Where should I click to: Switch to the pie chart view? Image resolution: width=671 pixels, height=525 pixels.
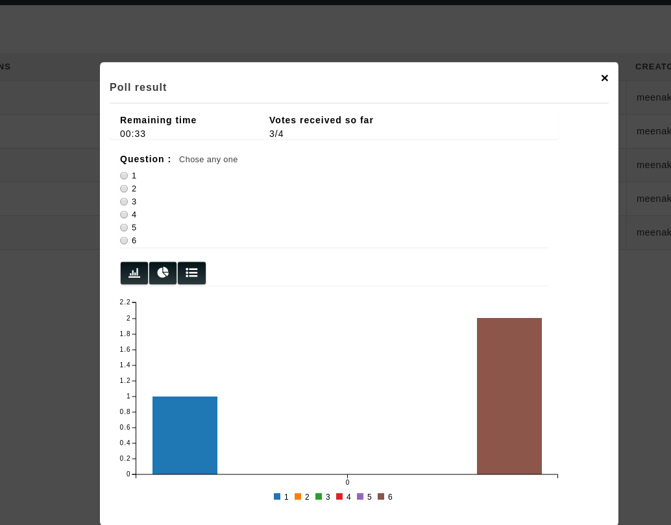point(163,273)
